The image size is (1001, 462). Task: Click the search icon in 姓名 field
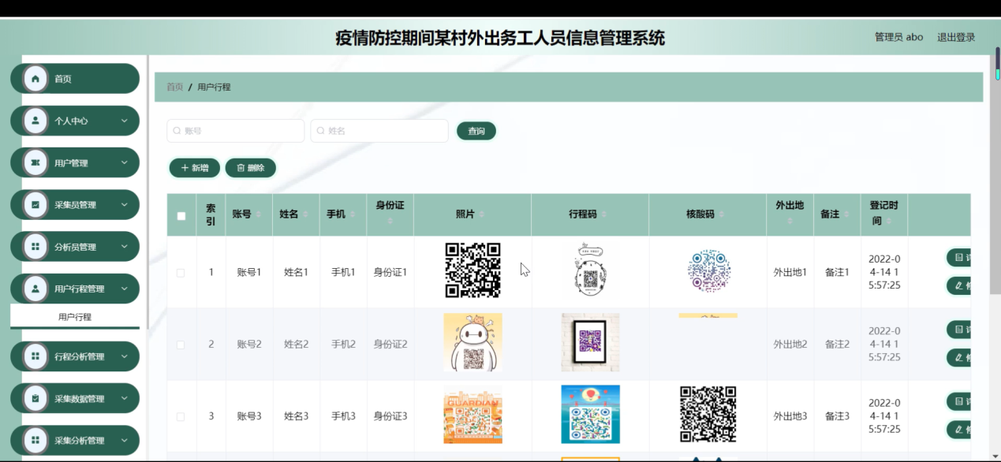point(321,131)
